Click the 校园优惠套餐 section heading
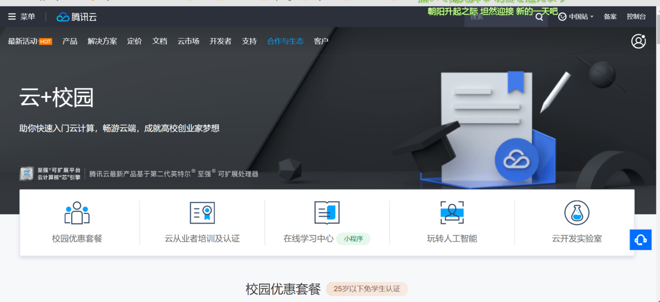 pos(283,289)
